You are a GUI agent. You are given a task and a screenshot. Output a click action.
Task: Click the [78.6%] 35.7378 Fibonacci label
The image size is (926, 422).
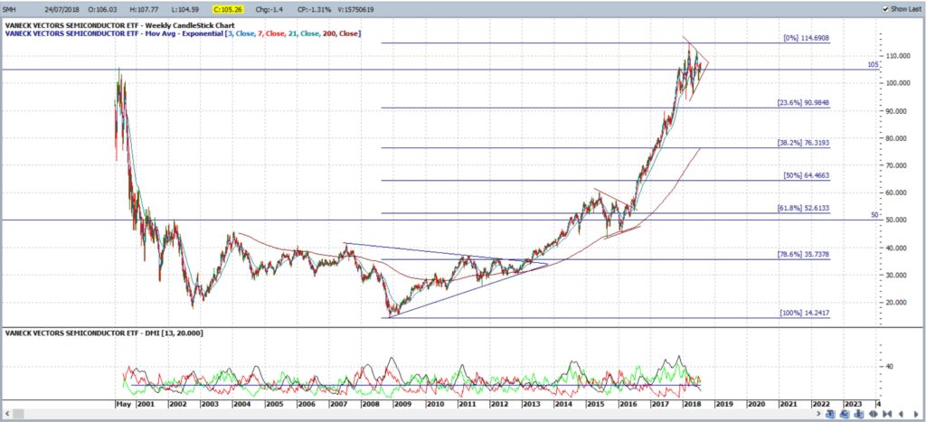pos(803,255)
